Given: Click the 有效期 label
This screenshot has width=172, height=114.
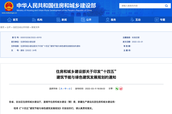Looking at the screenshot, I should tap(127, 46).
